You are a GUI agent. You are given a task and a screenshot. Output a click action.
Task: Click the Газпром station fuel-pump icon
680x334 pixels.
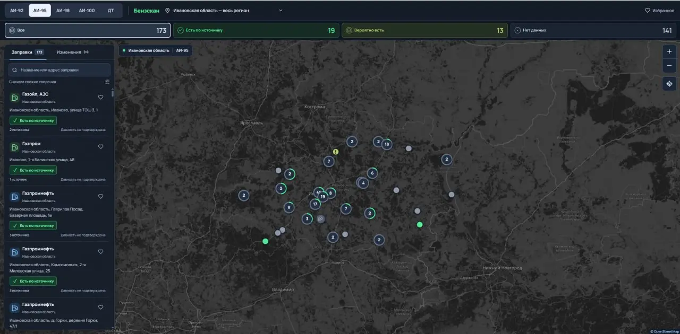click(14, 147)
